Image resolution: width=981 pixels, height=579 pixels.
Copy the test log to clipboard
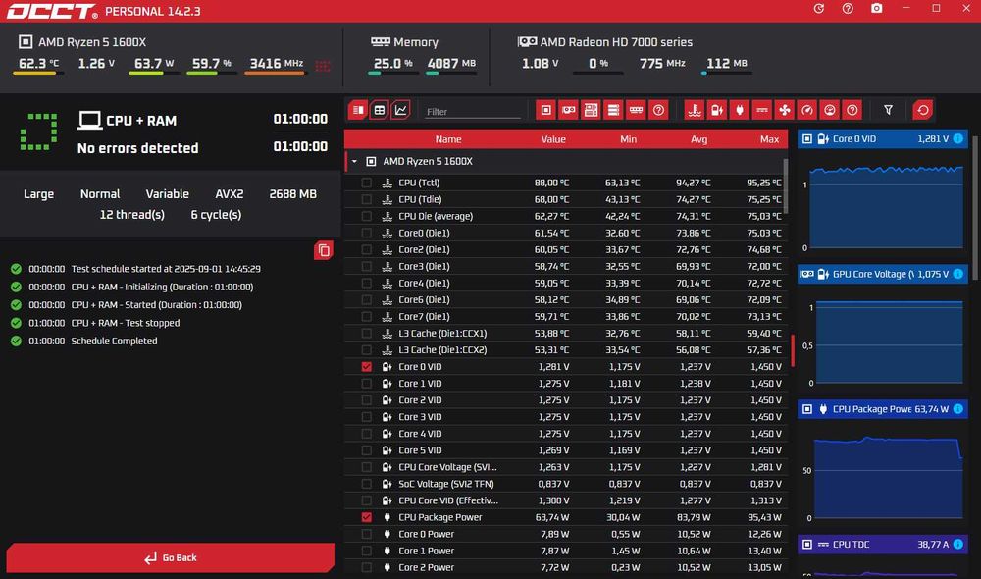point(324,250)
